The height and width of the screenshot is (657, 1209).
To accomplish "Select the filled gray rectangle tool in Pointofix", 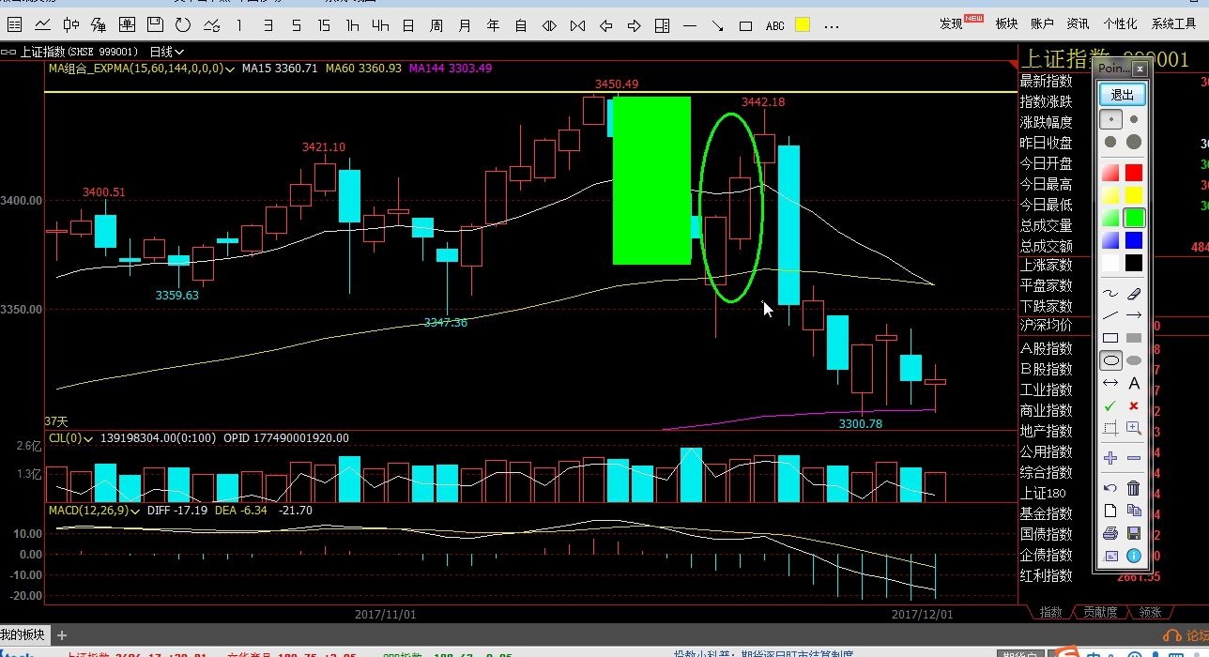I will pos(1134,338).
